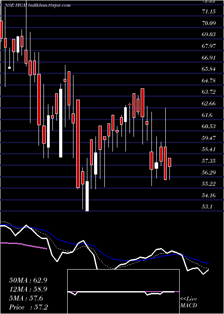Click the 50MA : 62.9 readout
Viewport: 224px width, 314px height.
coord(28,280)
